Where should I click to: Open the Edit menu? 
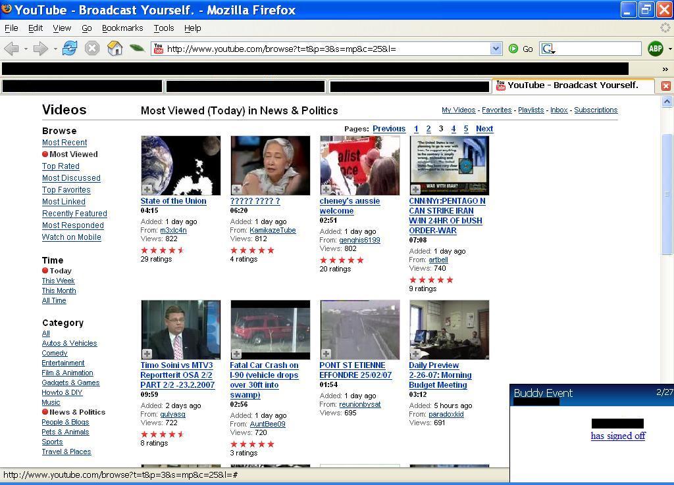[36, 28]
